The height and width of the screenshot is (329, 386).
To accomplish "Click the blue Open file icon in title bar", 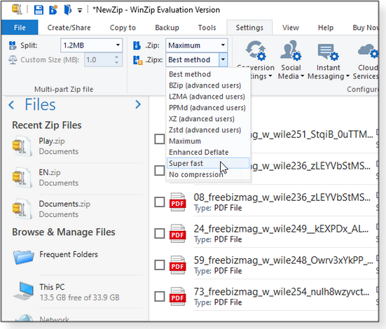I will click(x=67, y=10).
